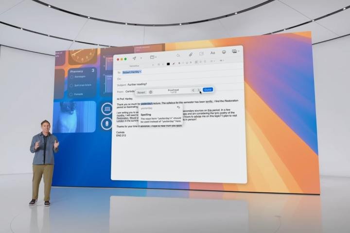The width and height of the screenshot is (350, 233).
Task: Click the laptop battery ring widget
Action: (107, 109)
